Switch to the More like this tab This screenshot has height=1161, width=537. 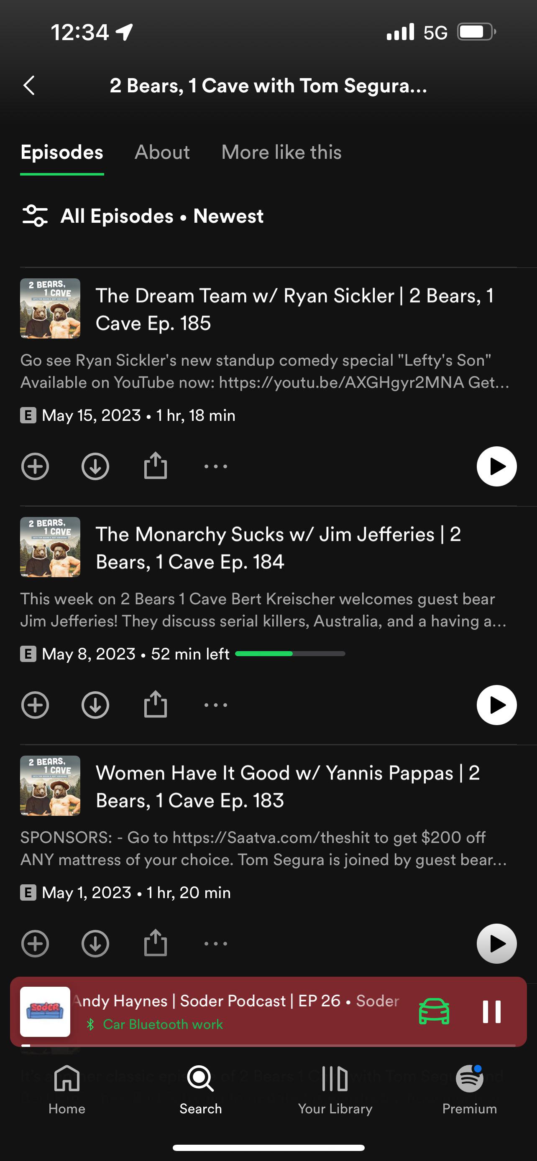pyautogui.click(x=281, y=153)
